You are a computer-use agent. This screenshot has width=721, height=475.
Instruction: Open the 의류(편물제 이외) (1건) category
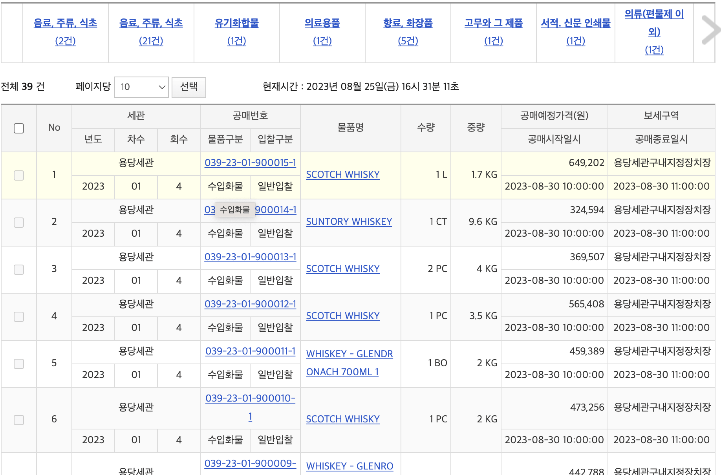654,32
